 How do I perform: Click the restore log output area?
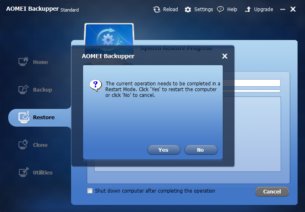[x=252, y=134]
